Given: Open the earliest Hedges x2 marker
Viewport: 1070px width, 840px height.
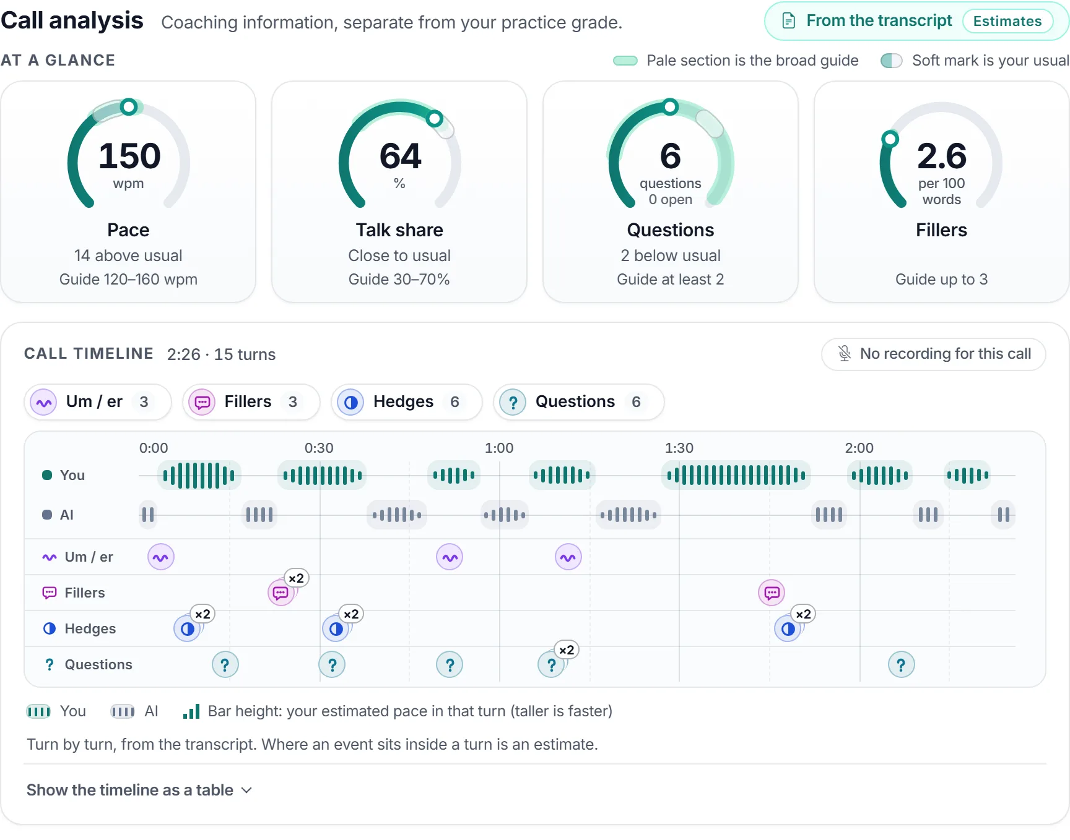Looking at the screenshot, I should tap(187, 629).
